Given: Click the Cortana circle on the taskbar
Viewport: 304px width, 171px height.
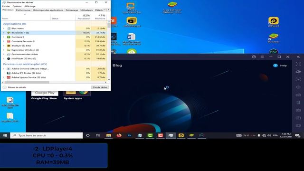Looking at the screenshot, I should tap(88, 135).
